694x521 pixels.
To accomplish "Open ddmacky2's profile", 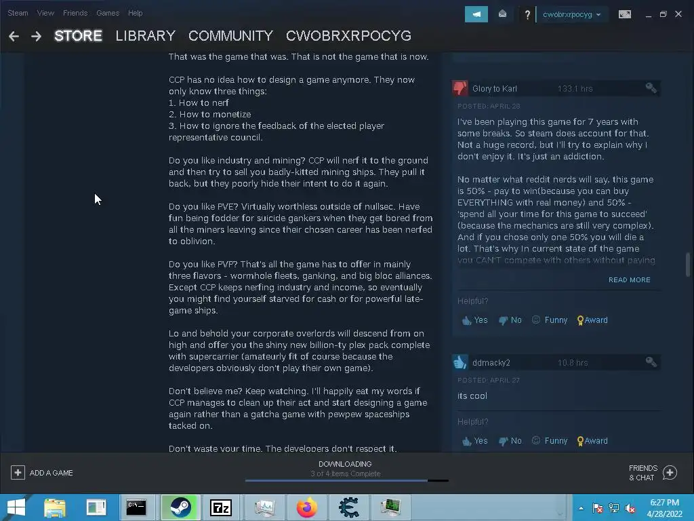I will point(491,363).
